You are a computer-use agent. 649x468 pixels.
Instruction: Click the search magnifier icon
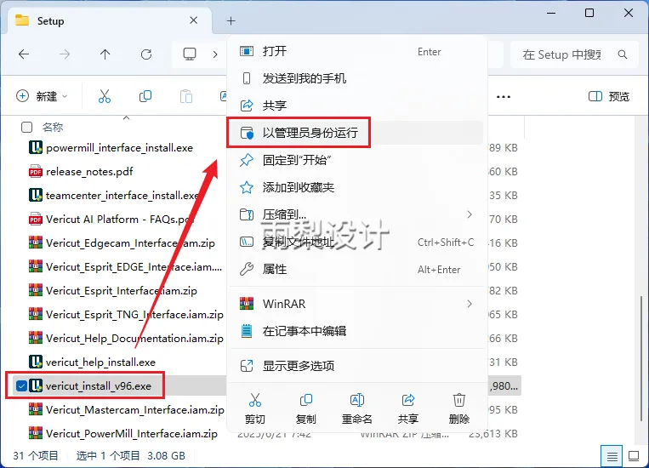622,54
